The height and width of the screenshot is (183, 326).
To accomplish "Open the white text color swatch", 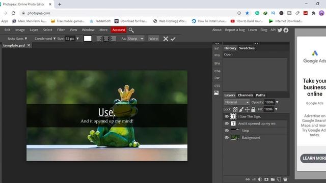I will pos(88,39).
